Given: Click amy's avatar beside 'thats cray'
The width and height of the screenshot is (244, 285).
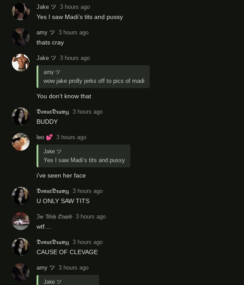Looking at the screenshot, I should pyautogui.click(x=21, y=37).
